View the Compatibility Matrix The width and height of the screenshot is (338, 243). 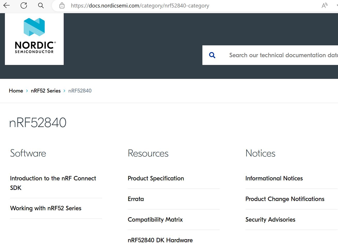pyautogui.click(x=155, y=220)
